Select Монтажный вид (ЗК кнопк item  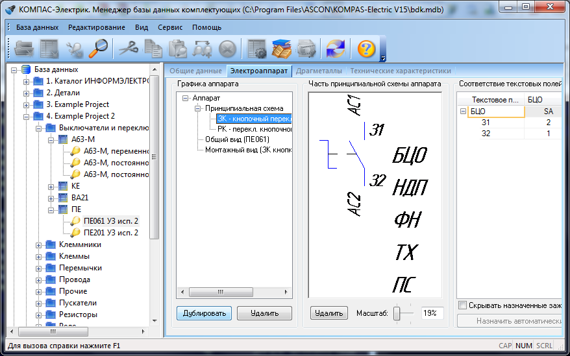tap(248, 150)
